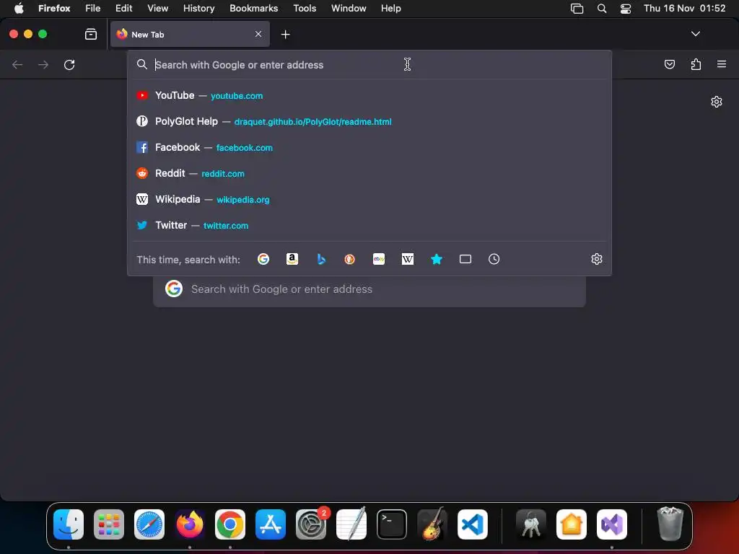Open Visual Studio Code from Dock
Image resolution: width=739 pixels, height=554 pixels.
coord(472,524)
